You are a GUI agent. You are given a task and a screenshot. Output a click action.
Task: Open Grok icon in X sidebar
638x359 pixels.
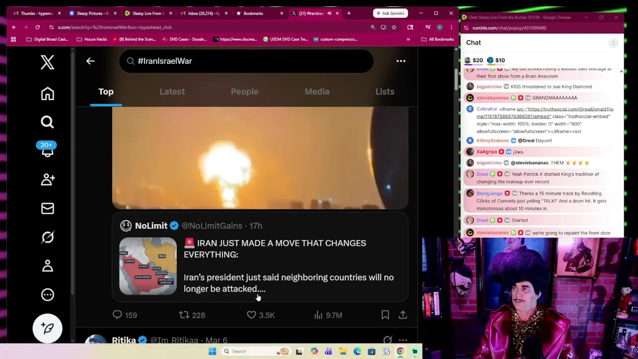click(47, 237)
